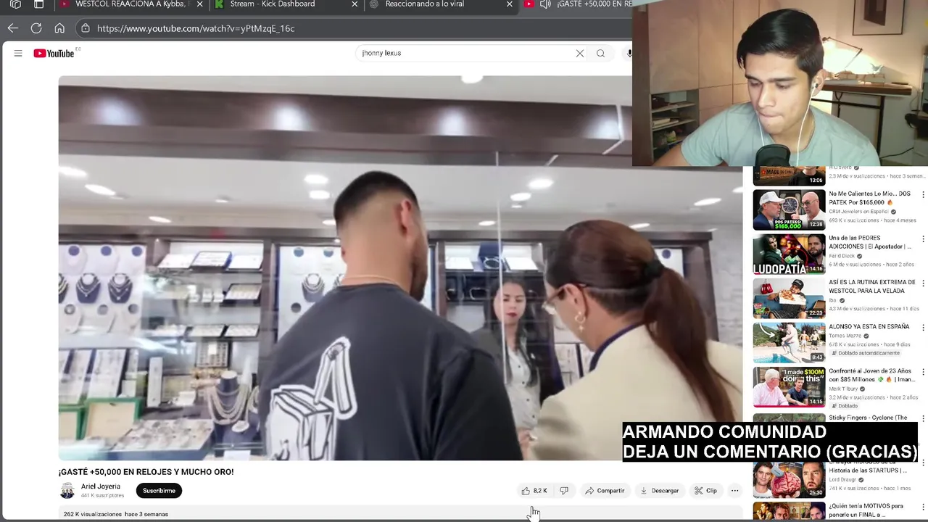
Task: Mute tab via speaker icon on GASTÉ tab
Action: point(545,4)
